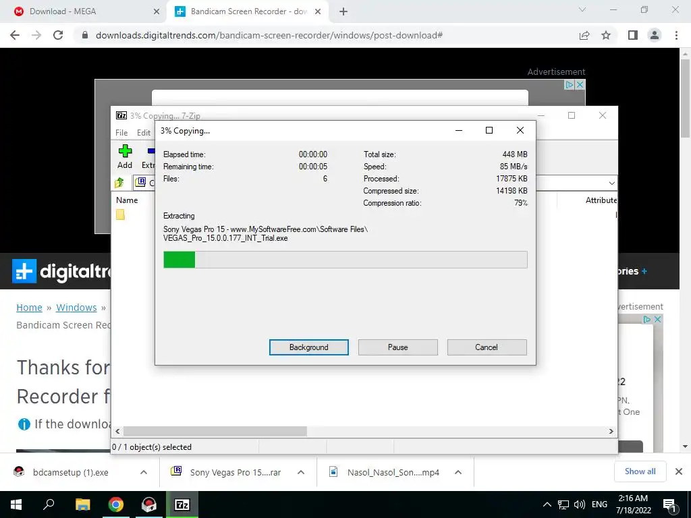Click the Background button in copying dialog
The width and height of the screenshot is (691, 518).
tap(308, 347)
